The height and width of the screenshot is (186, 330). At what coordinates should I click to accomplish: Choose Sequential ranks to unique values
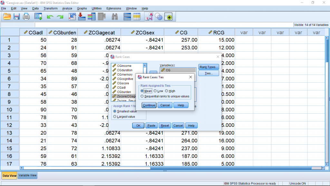coord(142,96)
